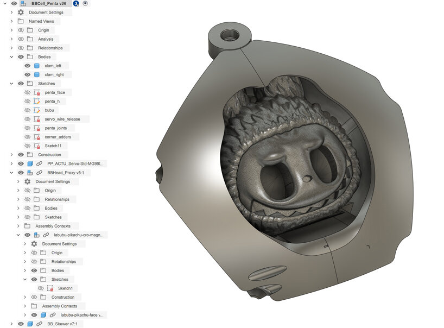444x328 pixels.
Task: Collapse the BBHead_Proxy v5:1 component
Action: [x=11, y=173]
